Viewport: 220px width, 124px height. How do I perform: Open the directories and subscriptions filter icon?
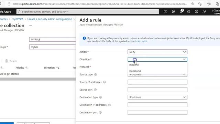click(x=173, y=12)
